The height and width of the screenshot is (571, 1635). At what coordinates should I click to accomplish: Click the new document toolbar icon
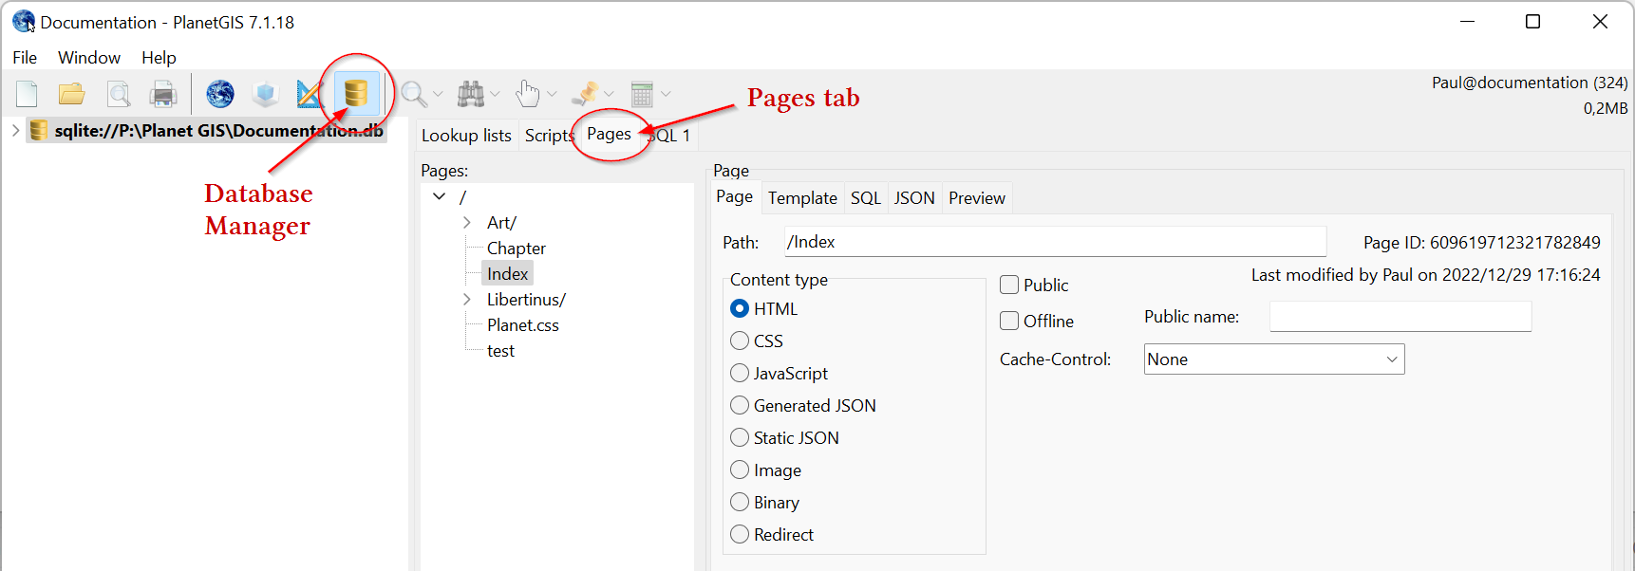pyautogui.click(x=27, y=94)
